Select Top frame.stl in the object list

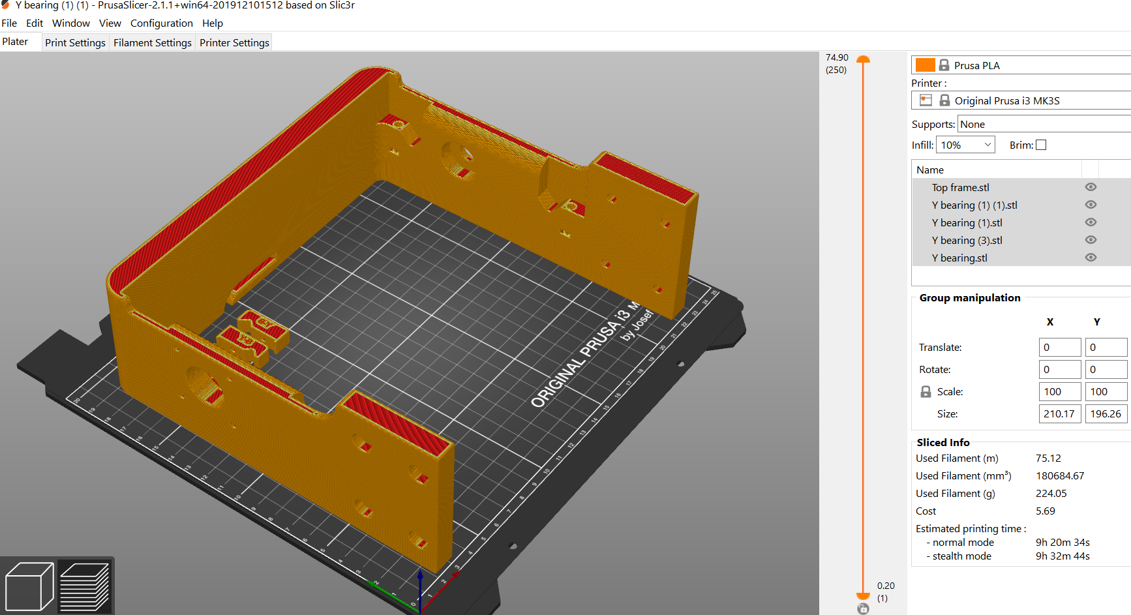(x=960, y=188)
